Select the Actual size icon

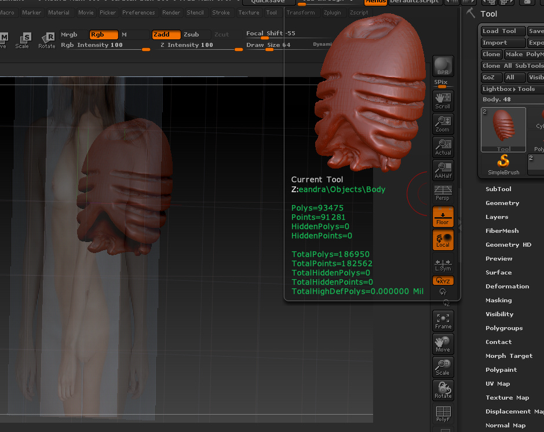[x=443, y=147]
